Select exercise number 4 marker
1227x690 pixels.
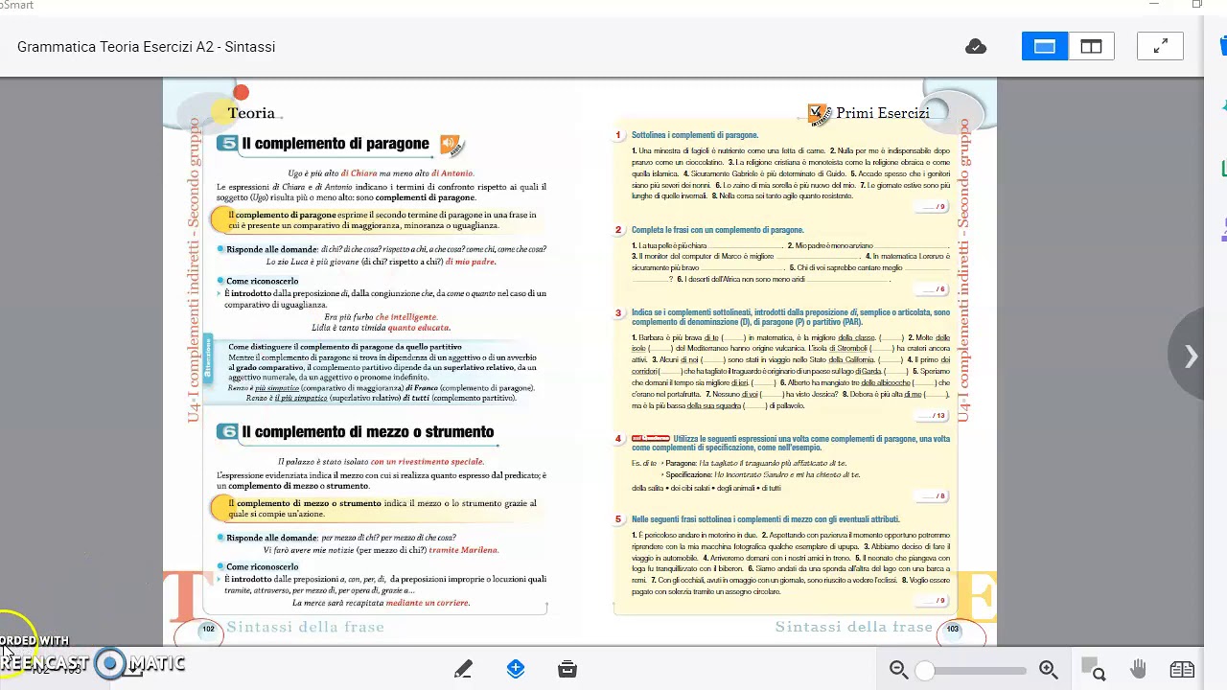[618, 439]
